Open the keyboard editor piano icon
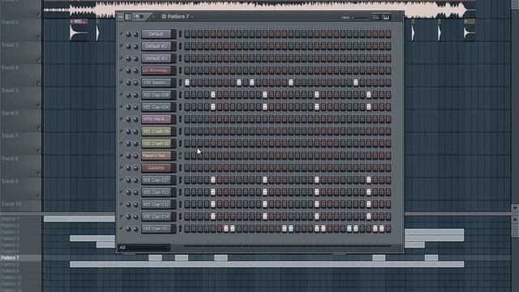Viewport: 519px width, 292px height. pos(386,17)
